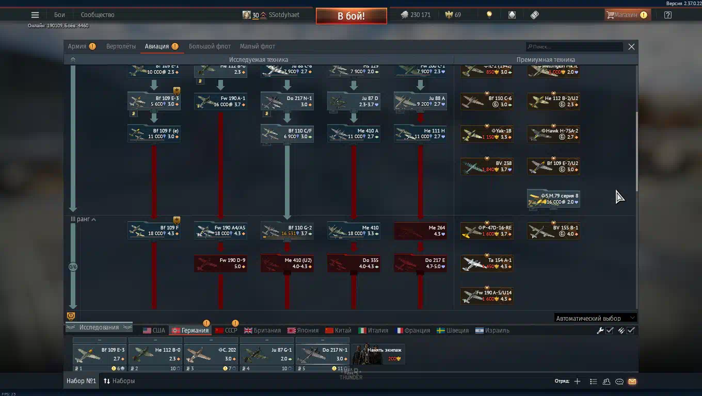Click the Golden Eagles currency icon
The height and width of the screenshot is (396, 702).
click(x=449, y=15)
